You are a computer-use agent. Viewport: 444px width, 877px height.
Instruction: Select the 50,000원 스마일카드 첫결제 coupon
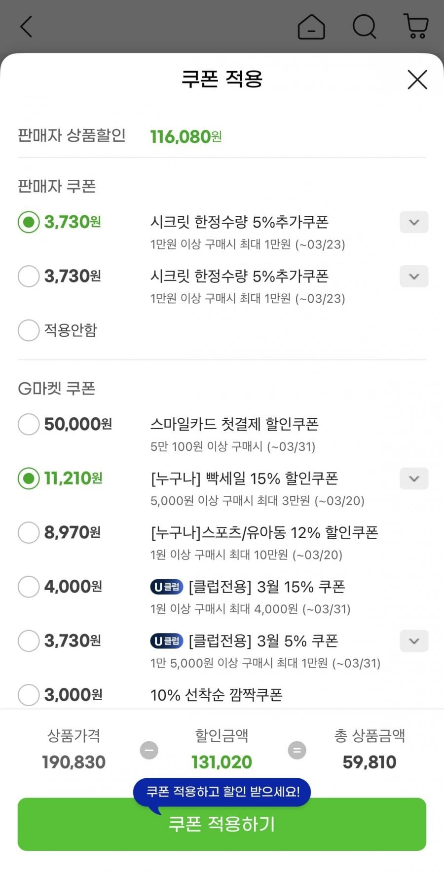point(29,424)
